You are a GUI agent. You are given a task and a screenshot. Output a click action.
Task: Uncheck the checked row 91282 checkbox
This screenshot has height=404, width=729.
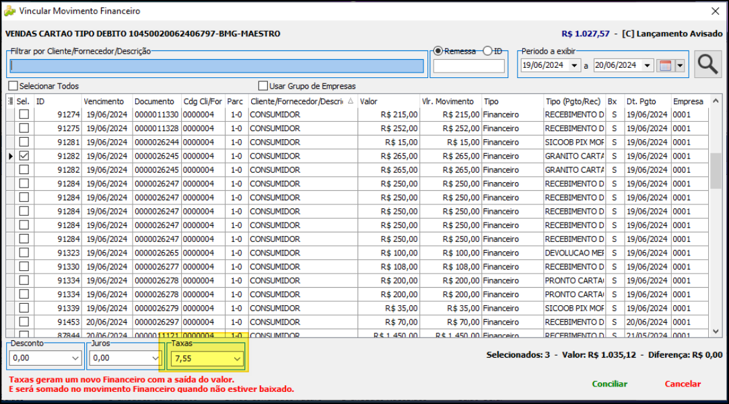[24, 156]
